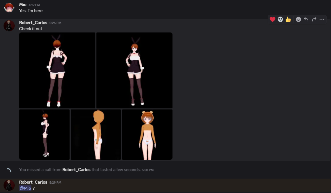The height and width of the screenshot is (193, 331).
Task: Open top-left image of character's back view
Action: [57, 70]
